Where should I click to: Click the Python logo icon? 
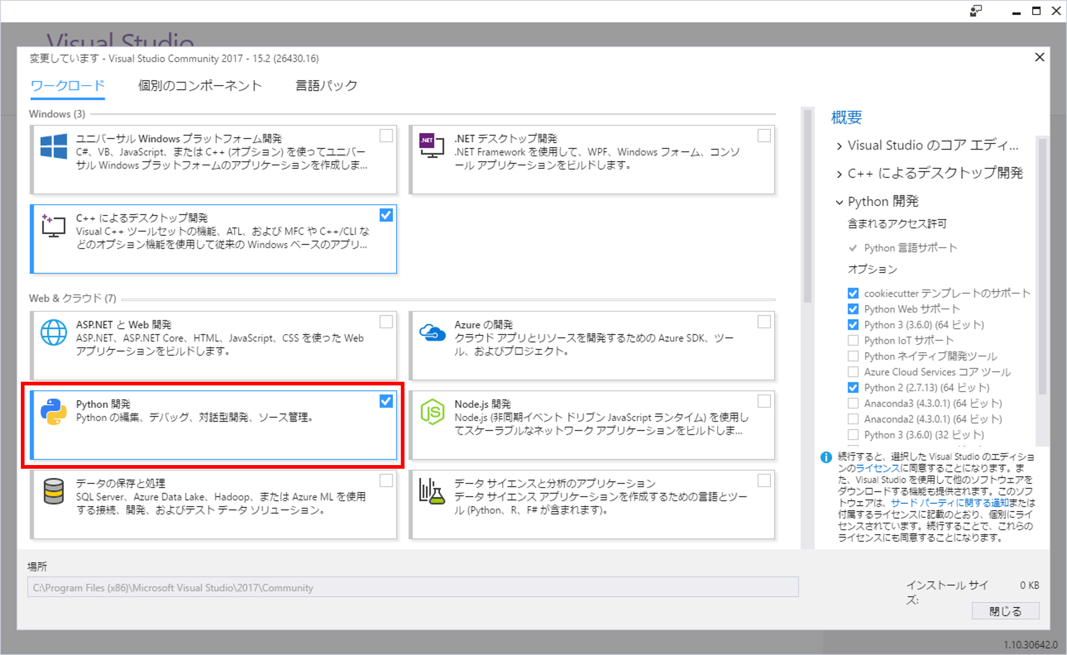pyautogui.click(x=53, y=412)
